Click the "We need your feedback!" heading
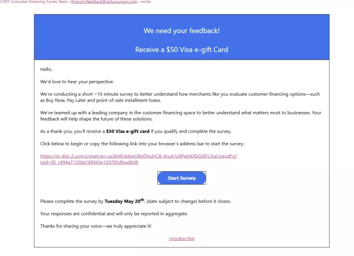The height and width of the screenshot is (256, 354). pyautogui.click(x=181, y=31)
